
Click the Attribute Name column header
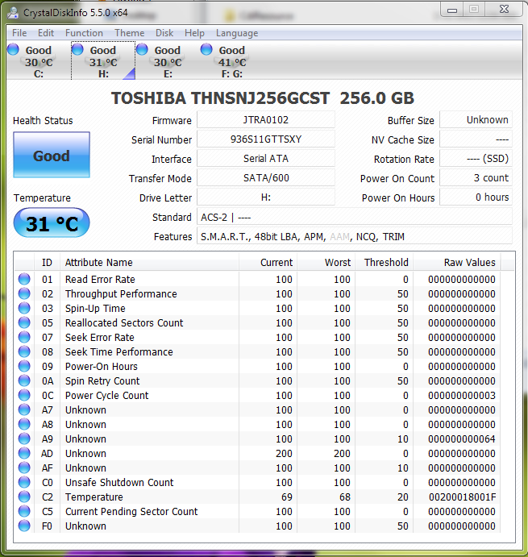click(98, 262)
